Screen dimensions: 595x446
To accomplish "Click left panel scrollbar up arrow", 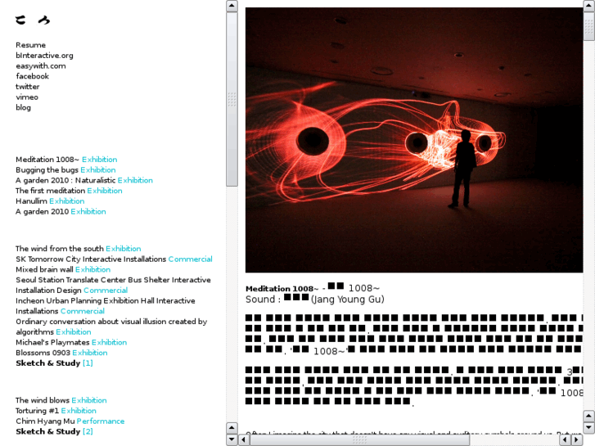I will click(x=232, y=6).
